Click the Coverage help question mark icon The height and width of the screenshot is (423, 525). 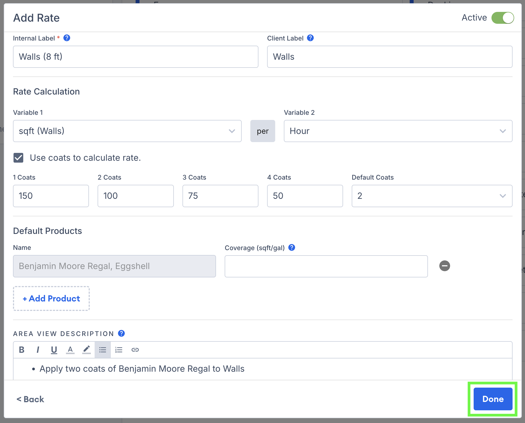click(292, 247)
